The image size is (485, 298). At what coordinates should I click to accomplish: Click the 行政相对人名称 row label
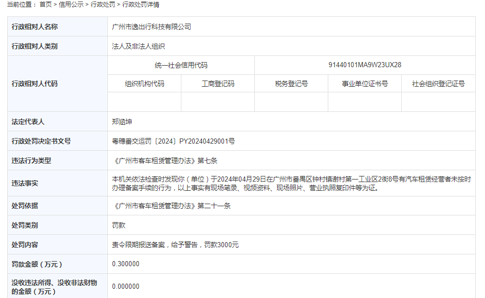(34, 27)
